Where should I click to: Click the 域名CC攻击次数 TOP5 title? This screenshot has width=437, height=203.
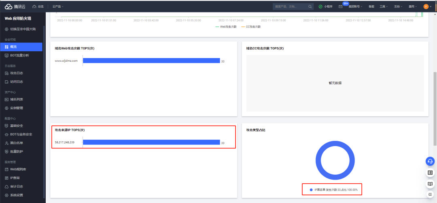[265, 48]
